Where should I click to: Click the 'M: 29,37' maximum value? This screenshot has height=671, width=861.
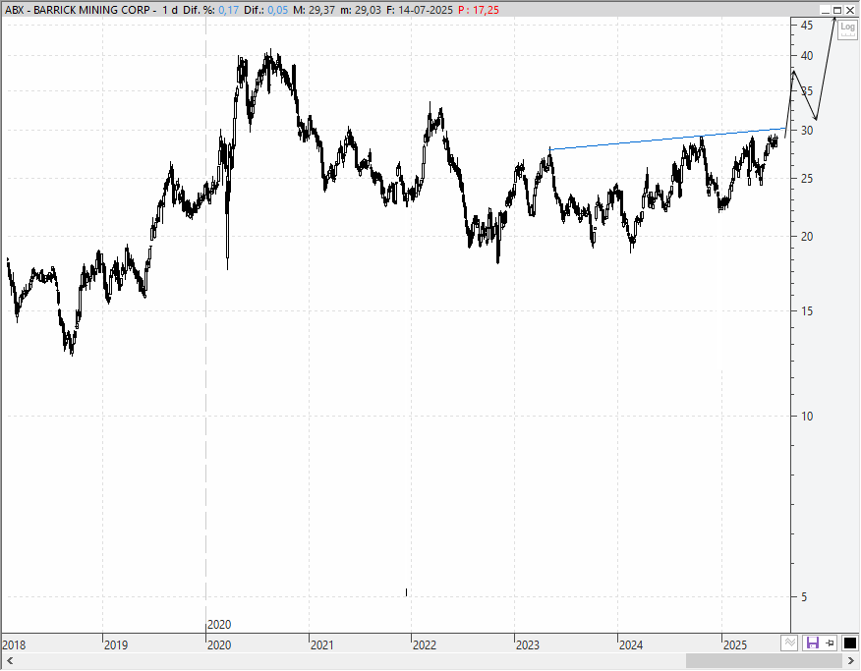pos(314,10)
